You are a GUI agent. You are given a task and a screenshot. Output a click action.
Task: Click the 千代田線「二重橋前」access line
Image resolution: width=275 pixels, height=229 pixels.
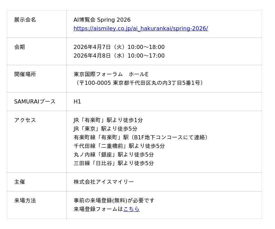tap(119, 146)
